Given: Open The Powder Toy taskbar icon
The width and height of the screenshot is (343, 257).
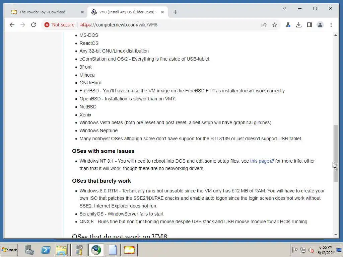Looking at the screenshot, I should [x=130, y=250].
